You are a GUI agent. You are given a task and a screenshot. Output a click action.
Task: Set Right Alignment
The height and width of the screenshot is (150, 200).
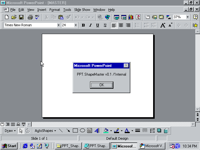pos(128,25)
